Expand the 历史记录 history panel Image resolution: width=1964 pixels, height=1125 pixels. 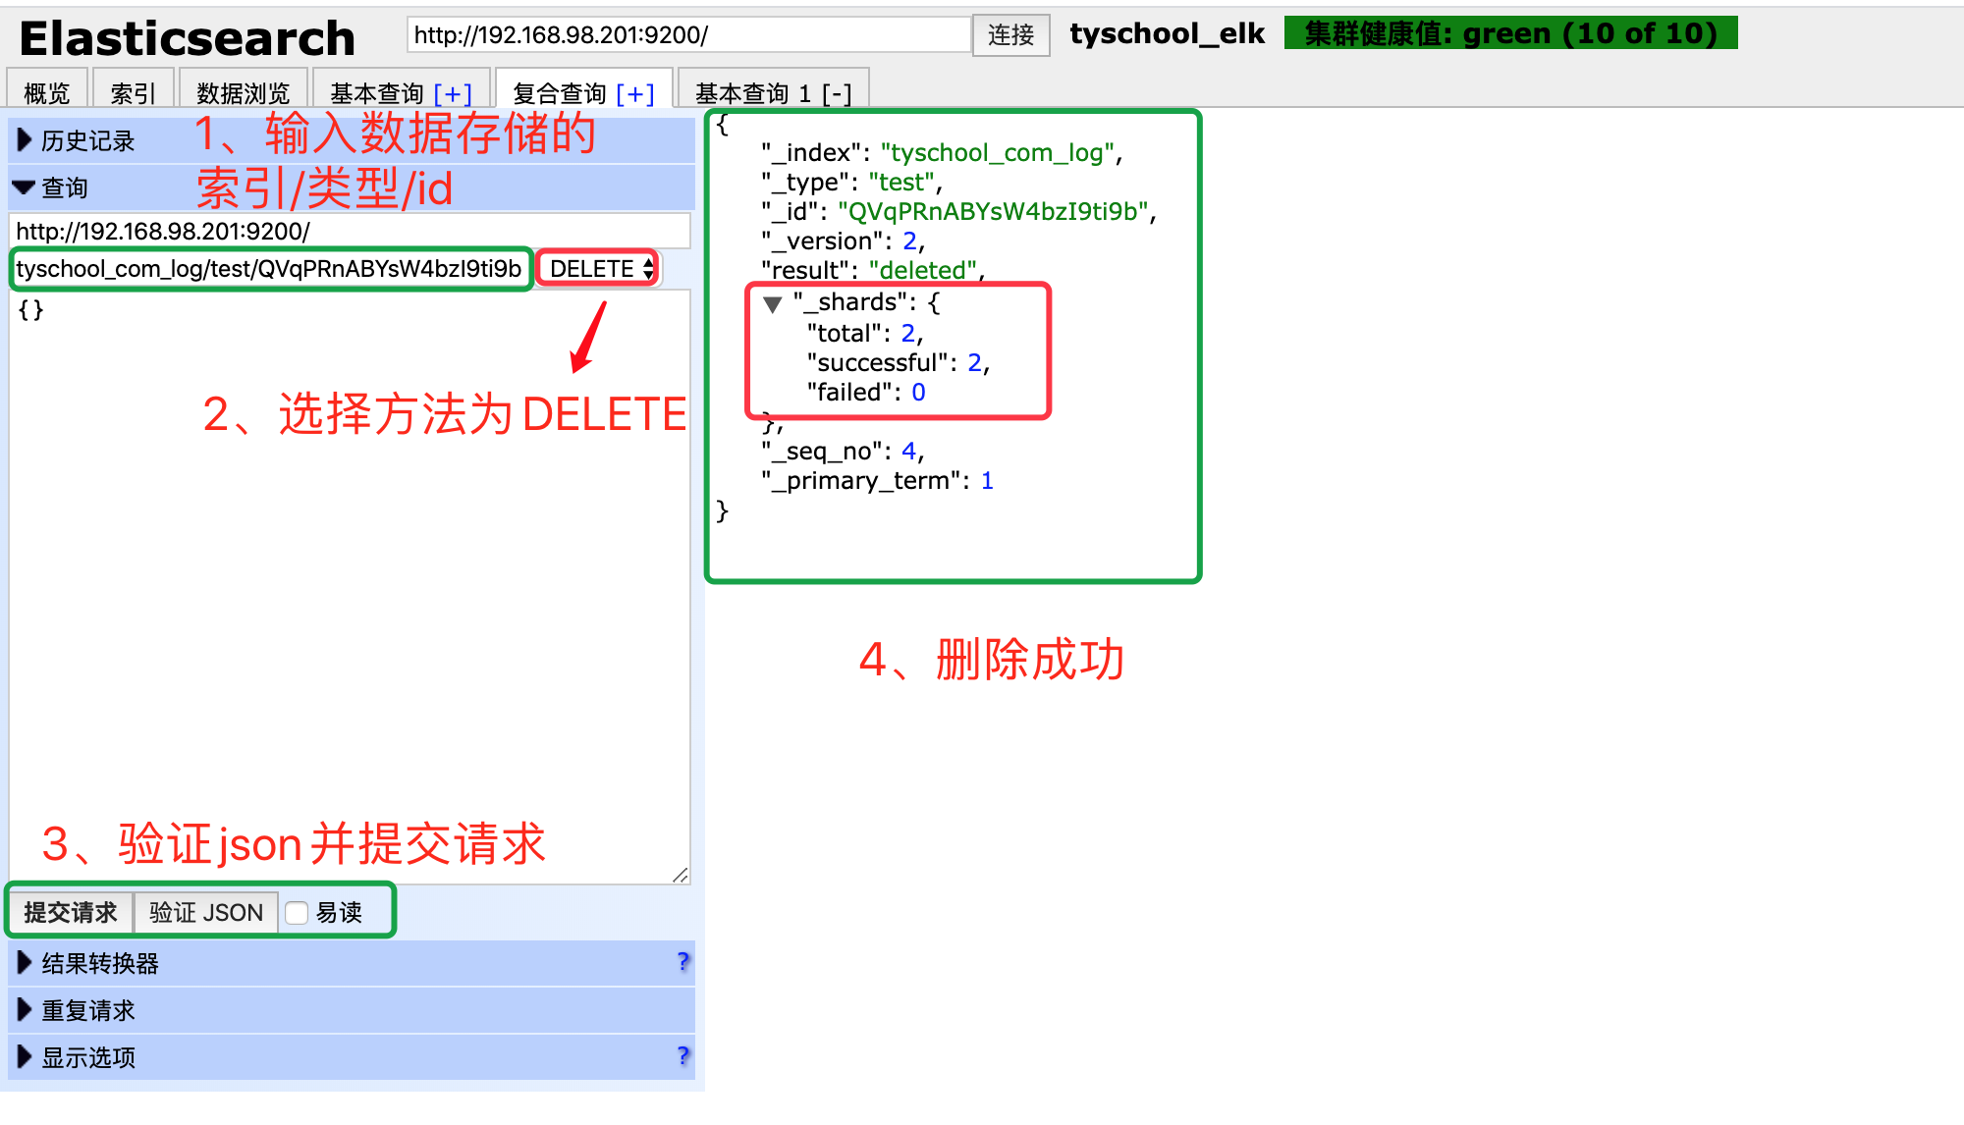click(x=24, y=139)
